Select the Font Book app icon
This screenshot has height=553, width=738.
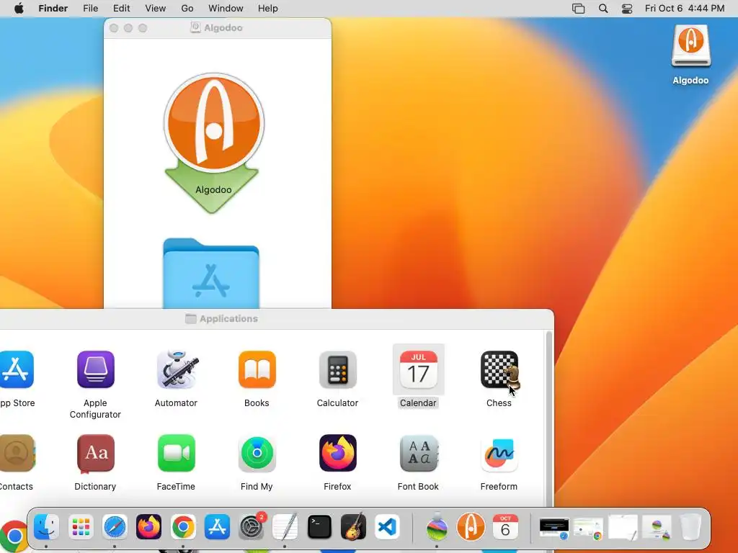click(x=419, y=454)
